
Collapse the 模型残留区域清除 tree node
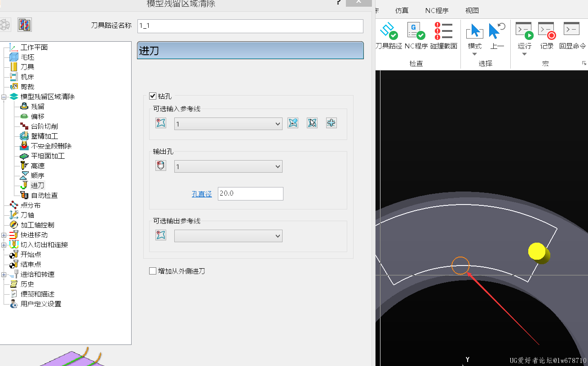(4, 96)
